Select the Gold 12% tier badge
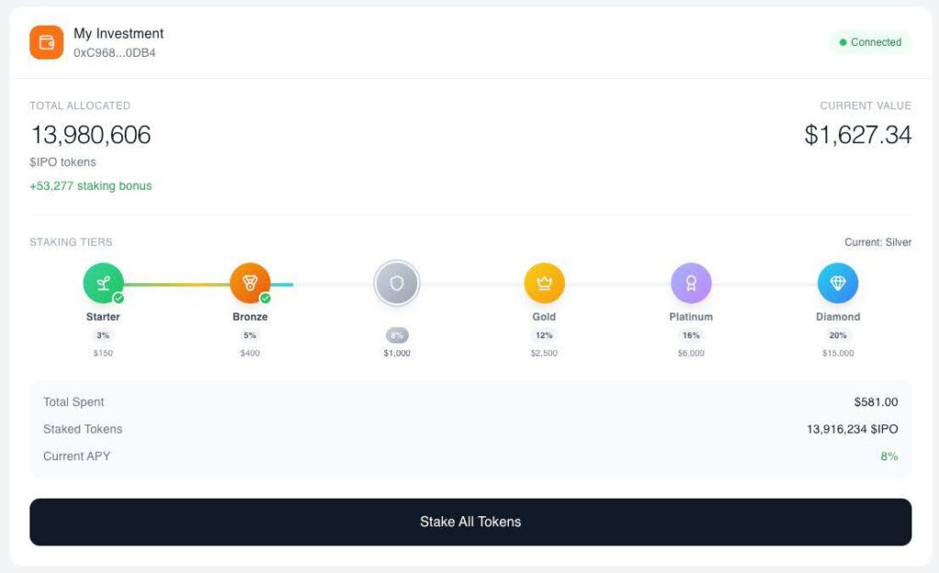Image resolution: width=939 pixels, height=573 pixels. [544, 336]
